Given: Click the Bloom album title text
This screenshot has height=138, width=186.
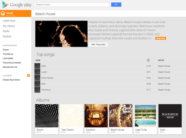Looking at the screenshot, I should coord(40,130).
